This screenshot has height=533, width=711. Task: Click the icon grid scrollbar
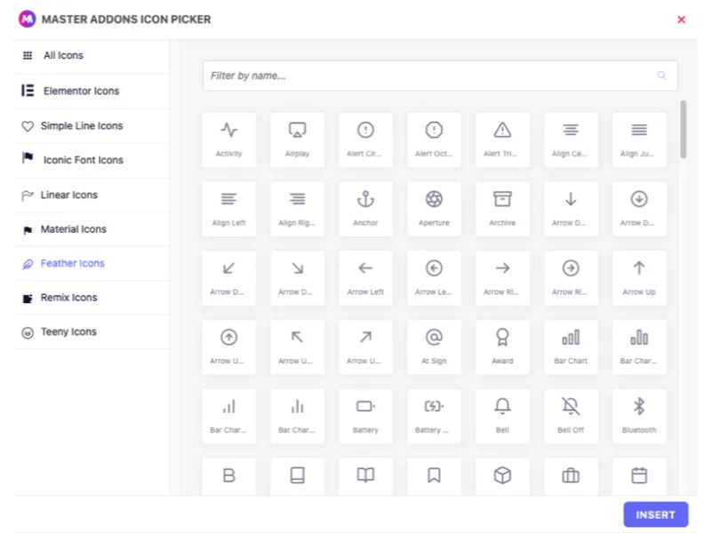tap(683, 130)
